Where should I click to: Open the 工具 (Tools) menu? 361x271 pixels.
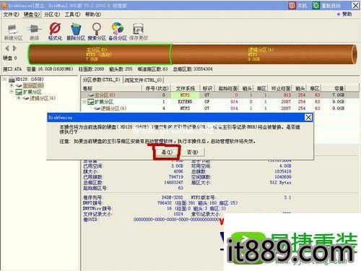tap(72, 14)
